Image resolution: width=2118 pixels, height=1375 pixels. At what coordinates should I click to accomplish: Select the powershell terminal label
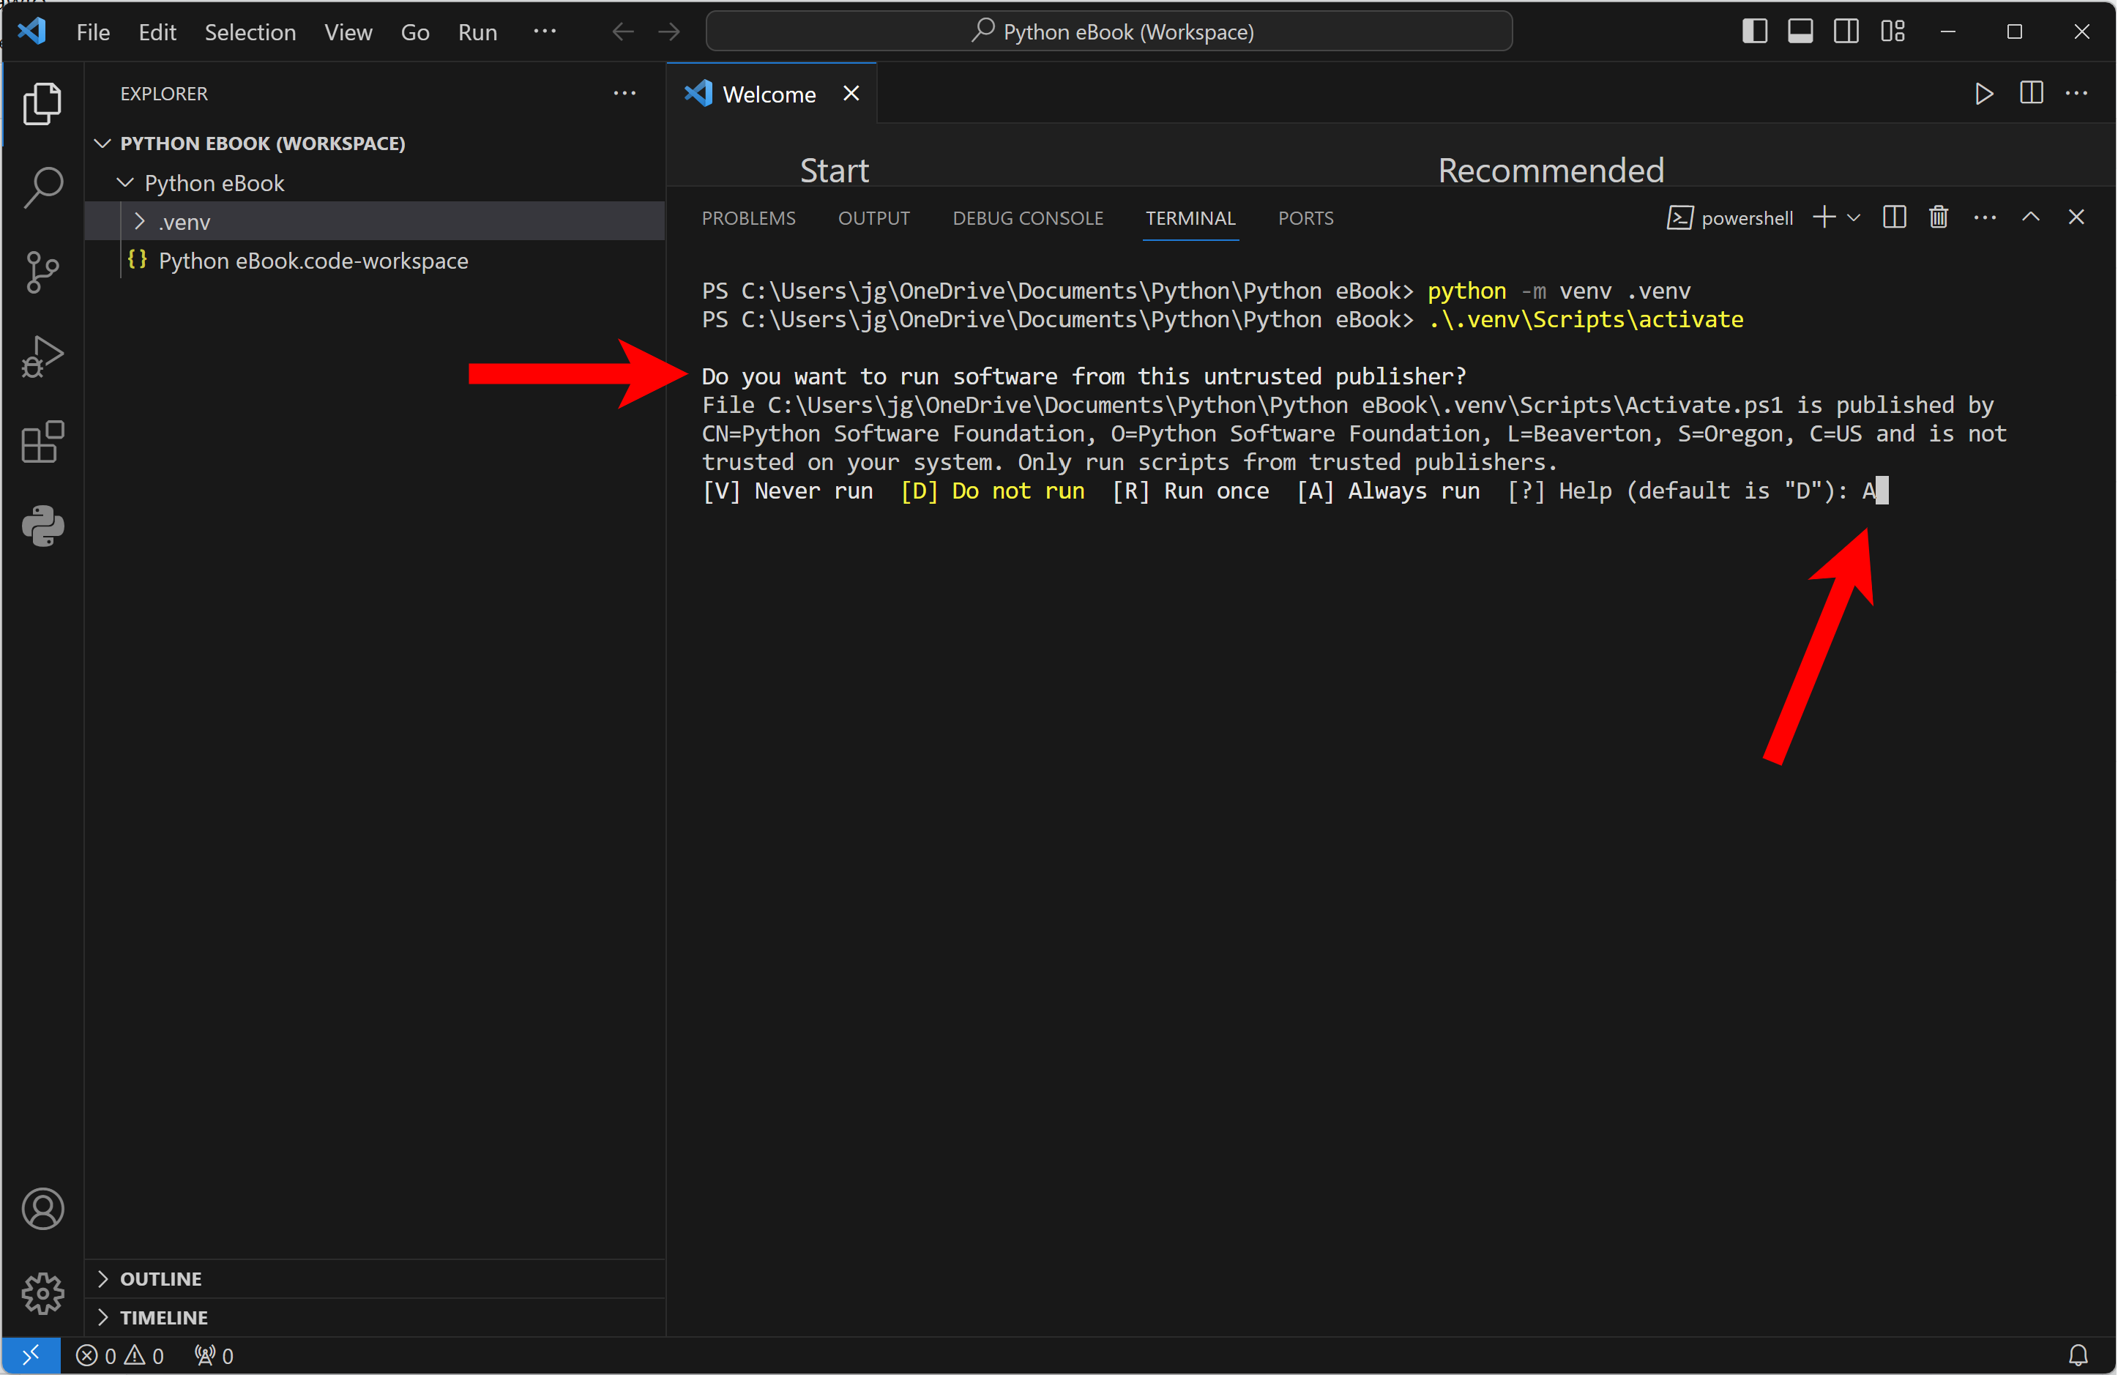click(x=1730, y=218)
